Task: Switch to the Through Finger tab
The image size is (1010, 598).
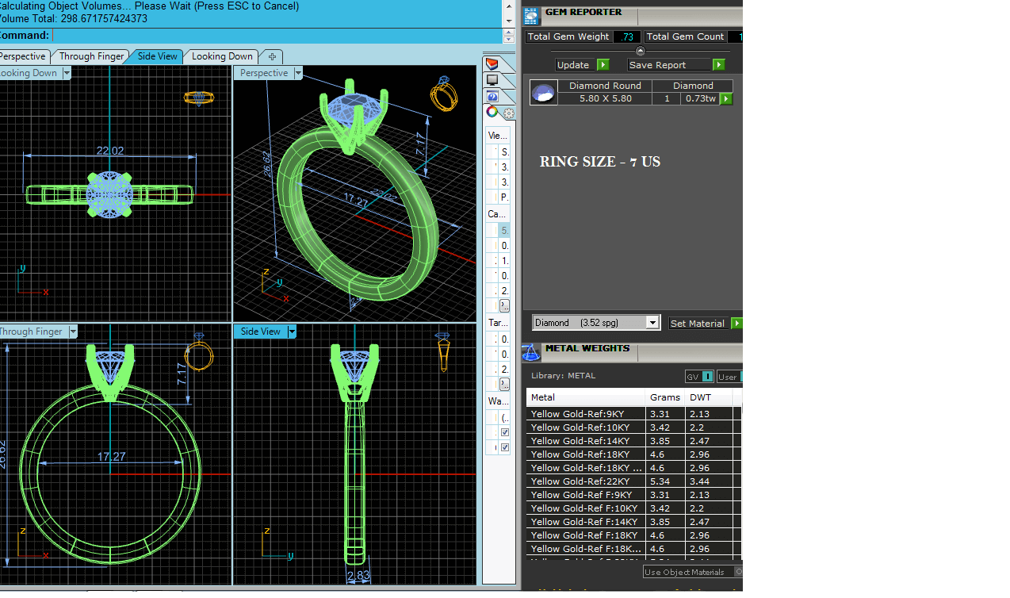Action: tap(91, 56)
